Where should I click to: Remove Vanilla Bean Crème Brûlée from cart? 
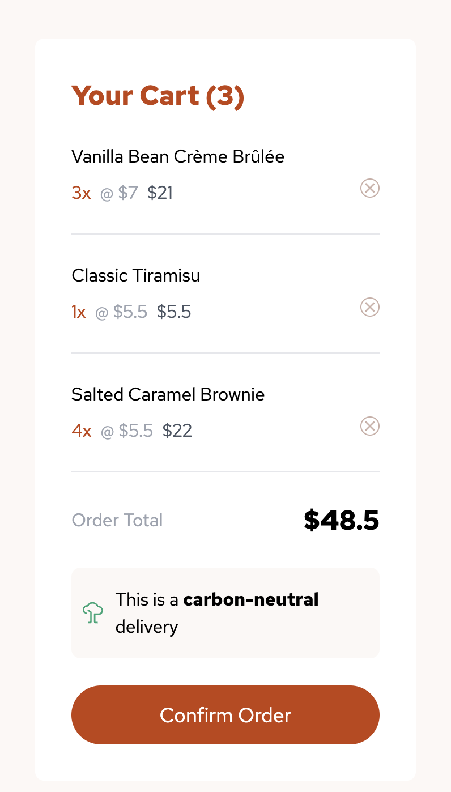point(370,188)
